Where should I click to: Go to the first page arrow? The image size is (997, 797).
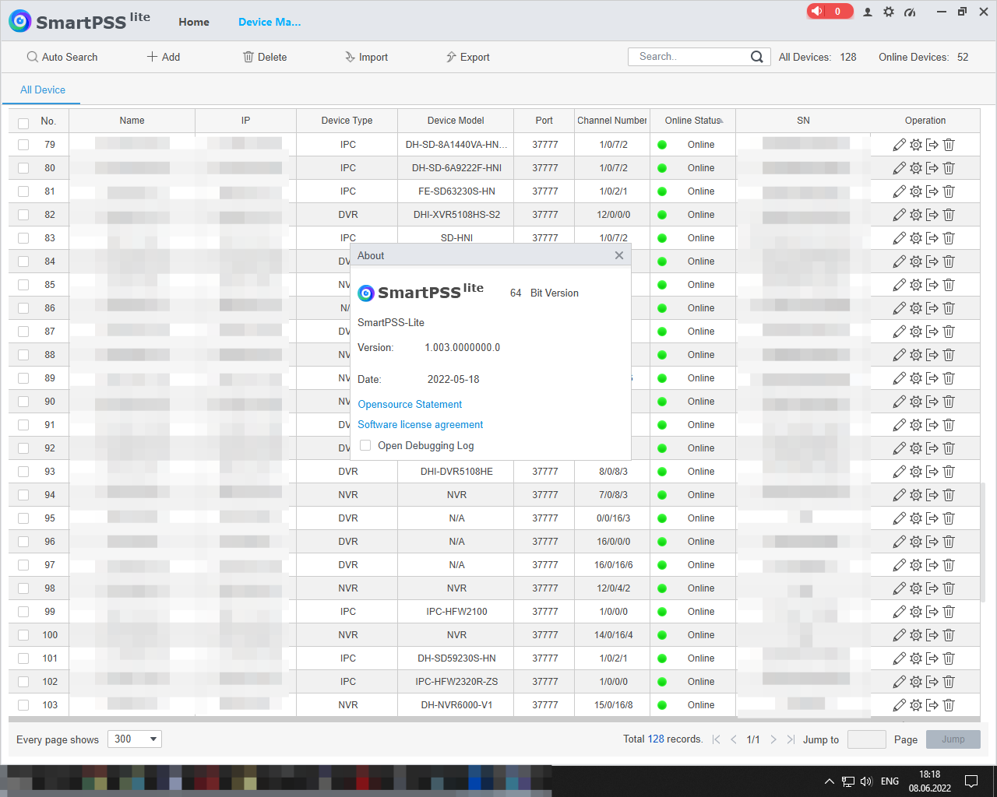(x=716, y=739)
